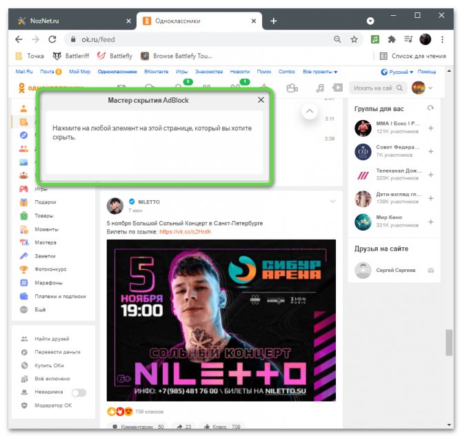Image resolution: width=462 pixels, height=437 pixels.
Task: Select the Одноклассники browser tab
Action: coord(199,21)
